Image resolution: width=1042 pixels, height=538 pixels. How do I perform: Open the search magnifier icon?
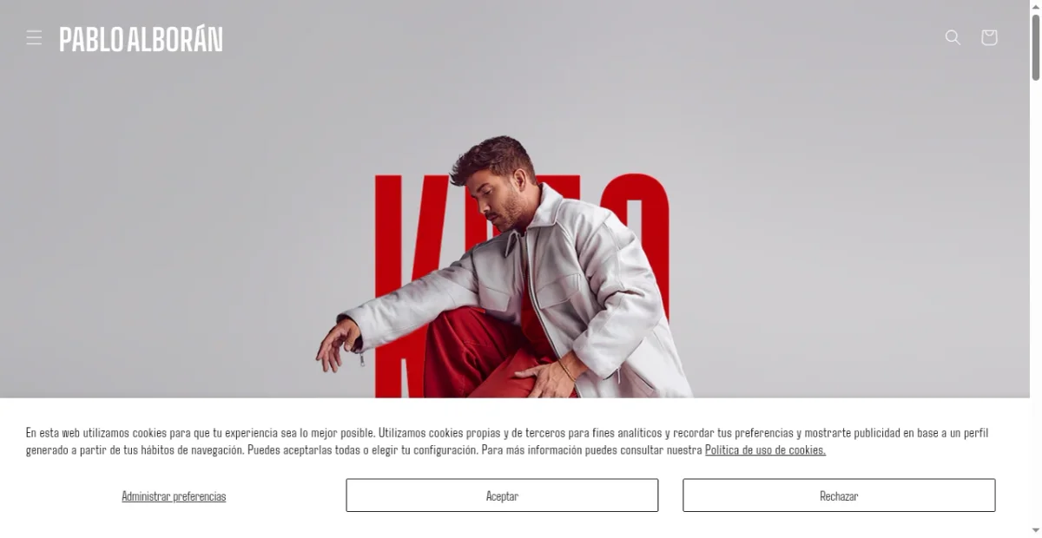(953, 37)
